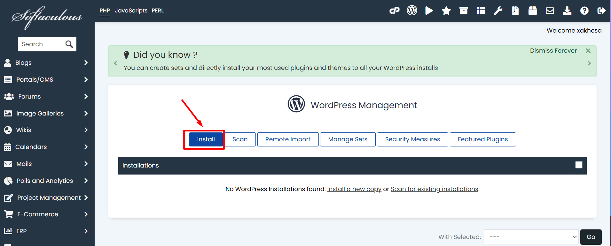Image resolution: width=611 pixels, height=246 pixels.
Task: Open the envelope email settings icon
Action: (550, 11)
